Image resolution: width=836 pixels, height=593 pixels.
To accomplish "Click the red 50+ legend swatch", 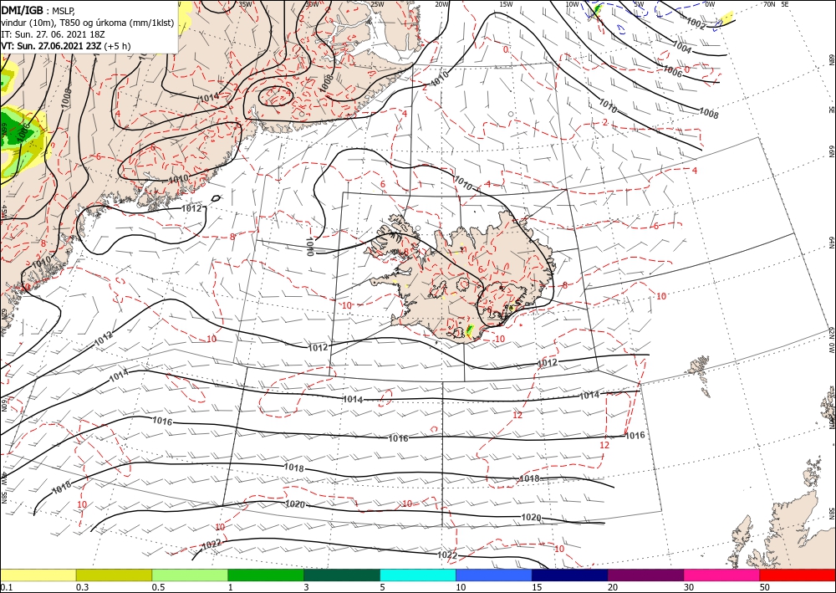I will click(798, 575).
